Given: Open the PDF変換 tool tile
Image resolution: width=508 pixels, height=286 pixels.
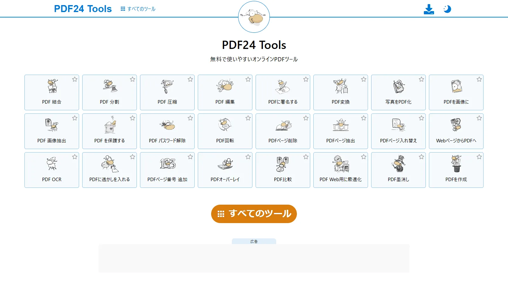Looking at the screenshot, I should point(341,92).
